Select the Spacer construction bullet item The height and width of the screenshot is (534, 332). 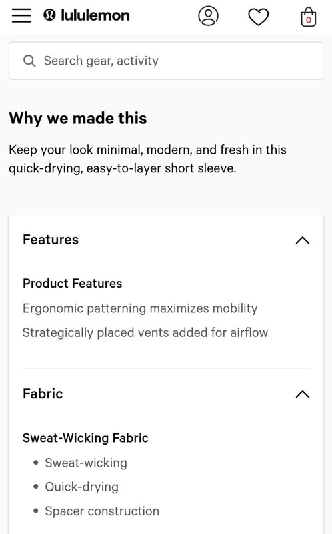102,511
